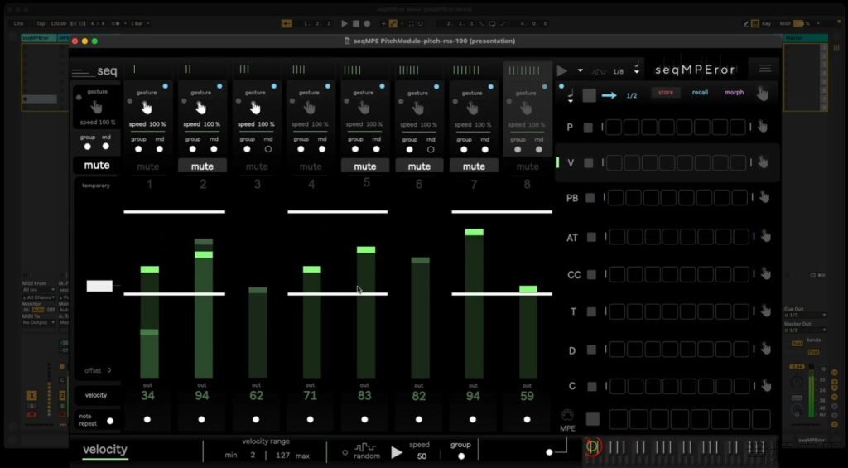The image size is (848, 468).
Task: Open the note value dropdown right of 1/8
Action: coord(637,68)
